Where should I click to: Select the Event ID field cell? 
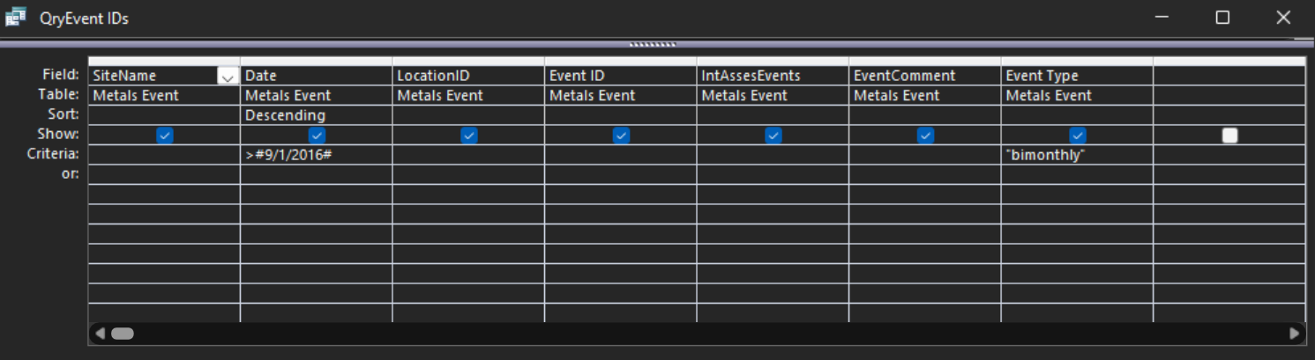621,76
